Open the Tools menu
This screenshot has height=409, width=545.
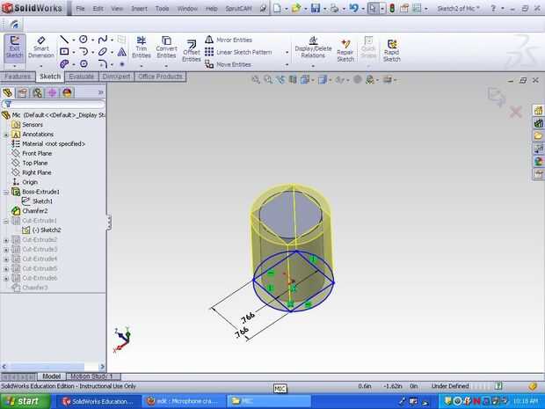click(162, 8)
